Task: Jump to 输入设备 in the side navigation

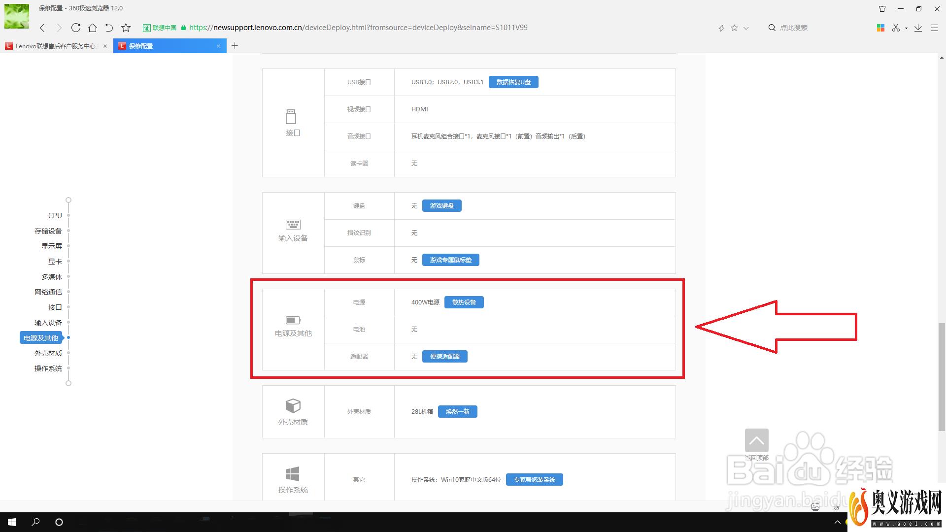Action: (48, 323)
